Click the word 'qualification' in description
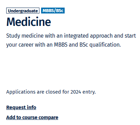 105,45
